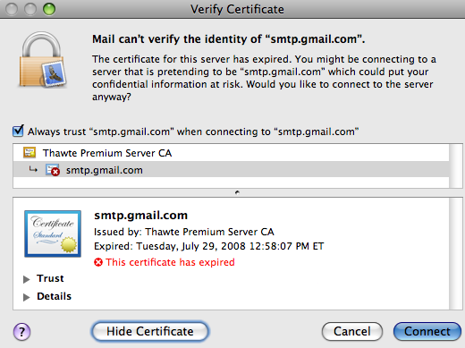Uncheck Always trust smtp.gmail.com checkbox
Screen dimensions: 465x348
click(18, 131)
